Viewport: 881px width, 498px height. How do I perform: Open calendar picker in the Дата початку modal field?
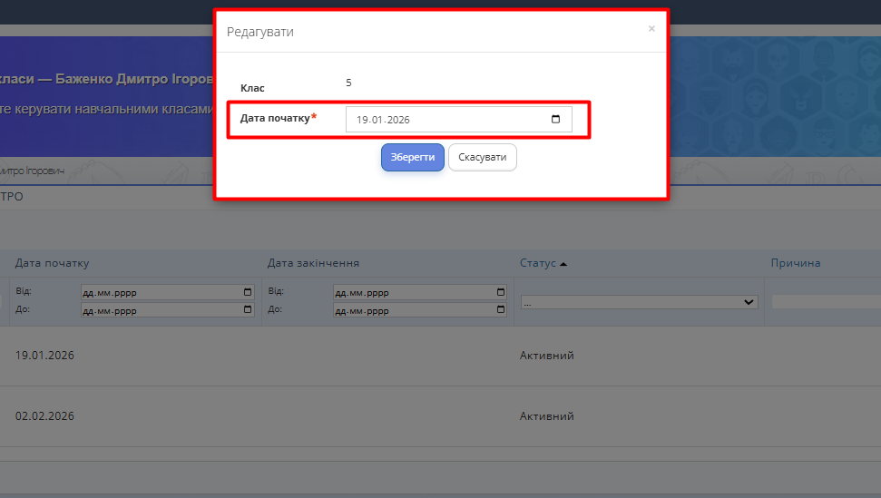tap(556, 120)
